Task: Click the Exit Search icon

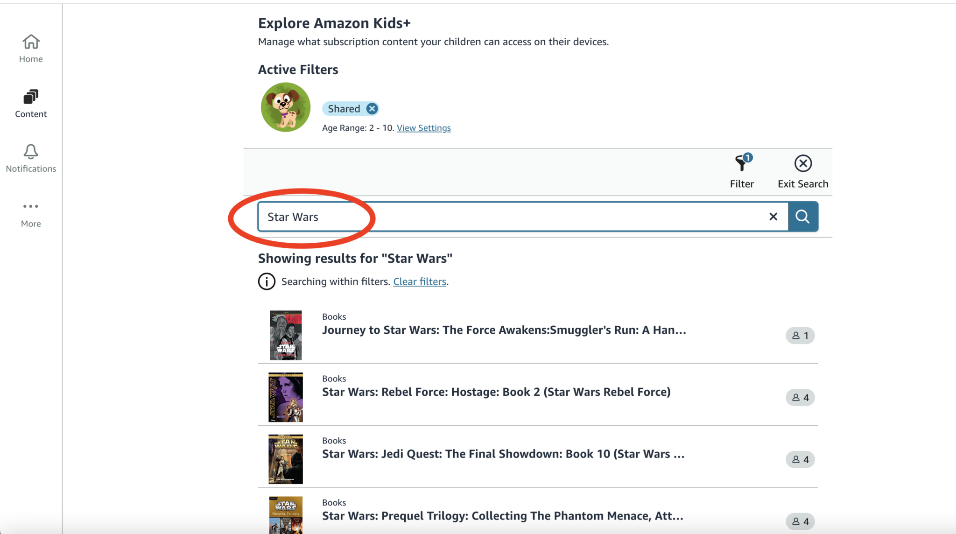Action: 802,163
